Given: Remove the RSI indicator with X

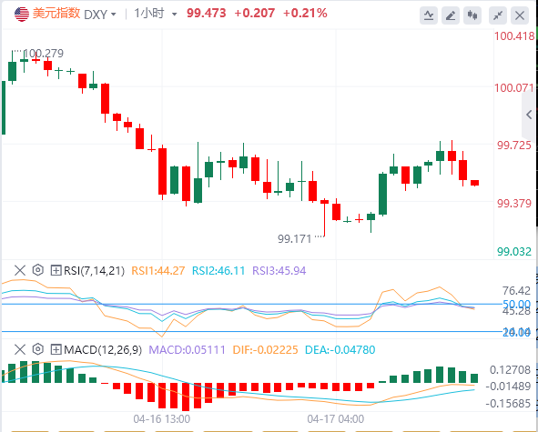Looking at the screenshot, I should point(20,270).
